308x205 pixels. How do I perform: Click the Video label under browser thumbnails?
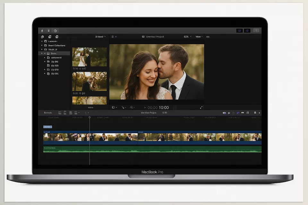(90, 108)
